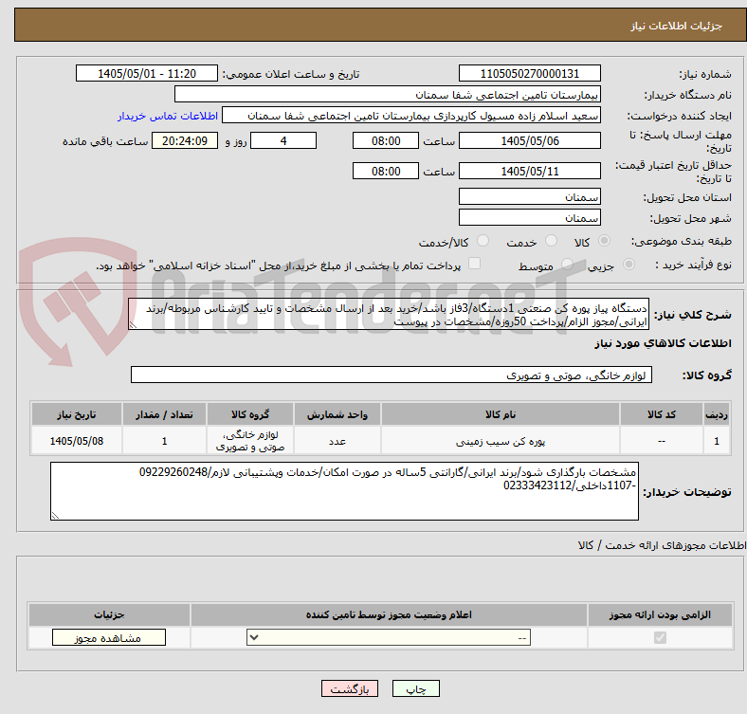
Task: Click the buyer organization name field
Action: [x=388, y=95]
